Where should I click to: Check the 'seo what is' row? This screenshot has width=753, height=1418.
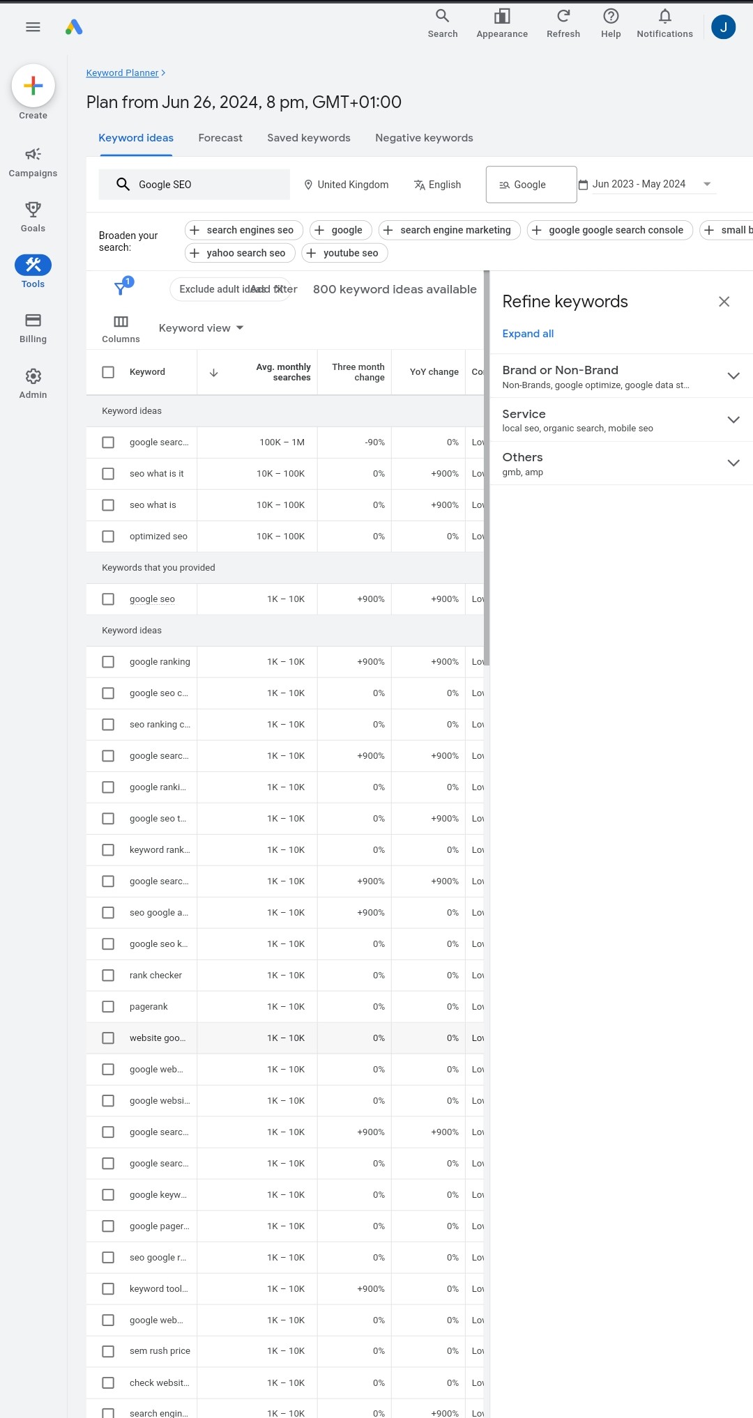[x=108, y=505]
